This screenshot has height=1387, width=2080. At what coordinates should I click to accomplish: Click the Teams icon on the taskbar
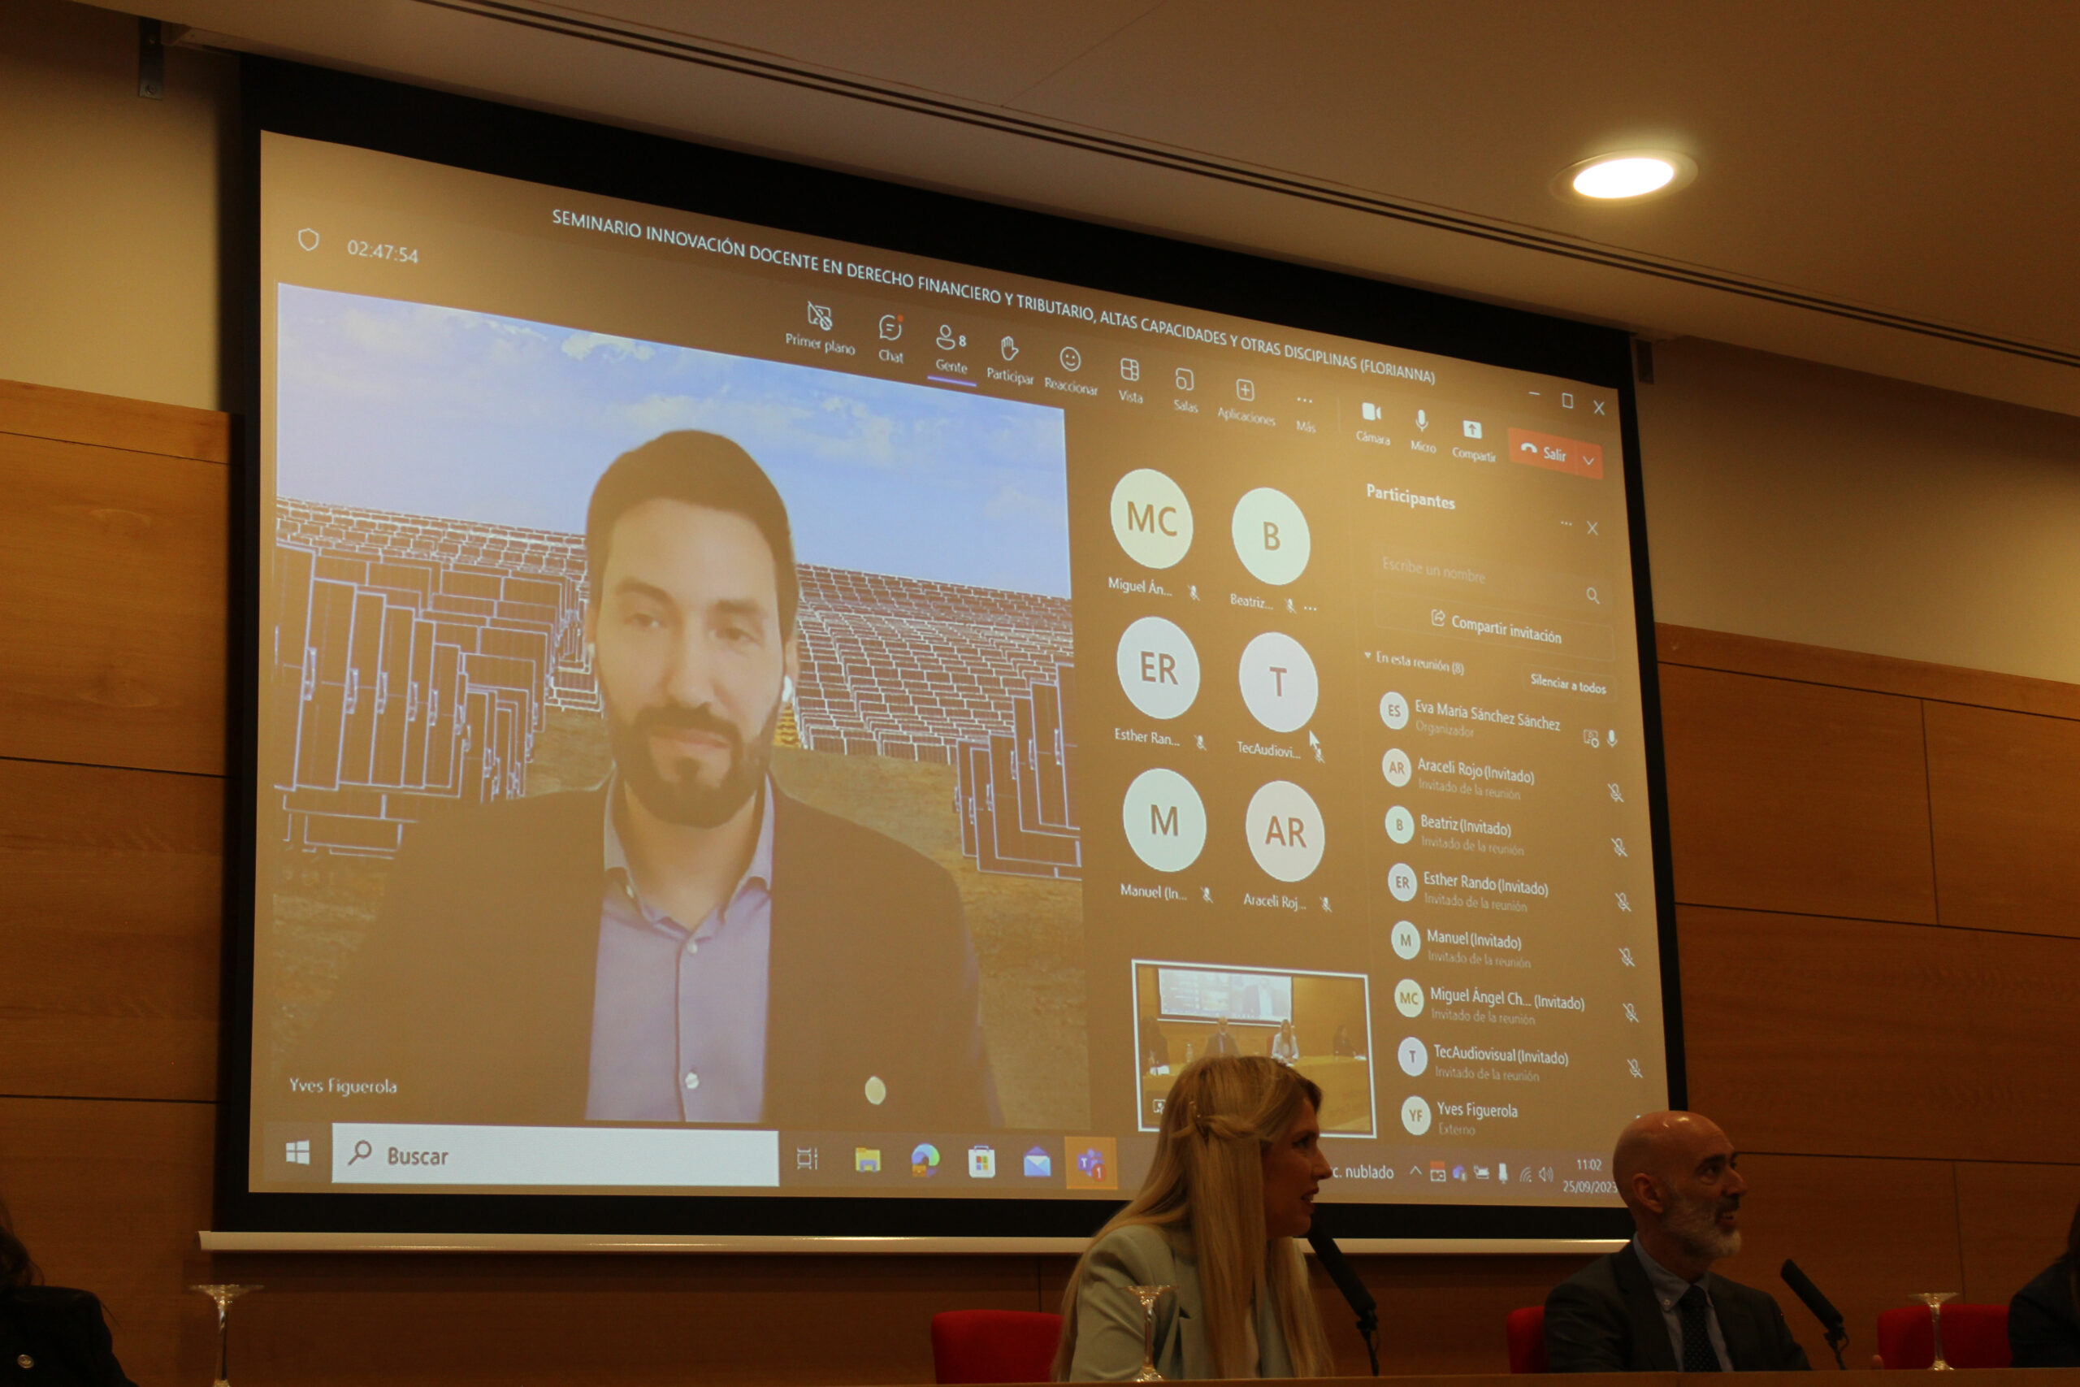(x=1090, y=1162)
